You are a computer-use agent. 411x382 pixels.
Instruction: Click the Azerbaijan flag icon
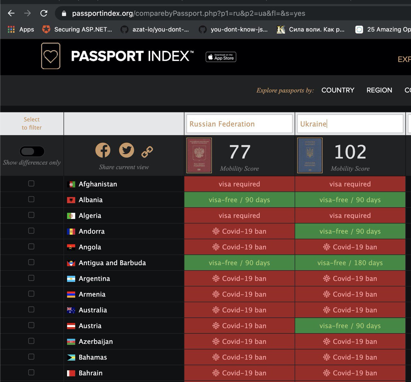pos(71,342)
